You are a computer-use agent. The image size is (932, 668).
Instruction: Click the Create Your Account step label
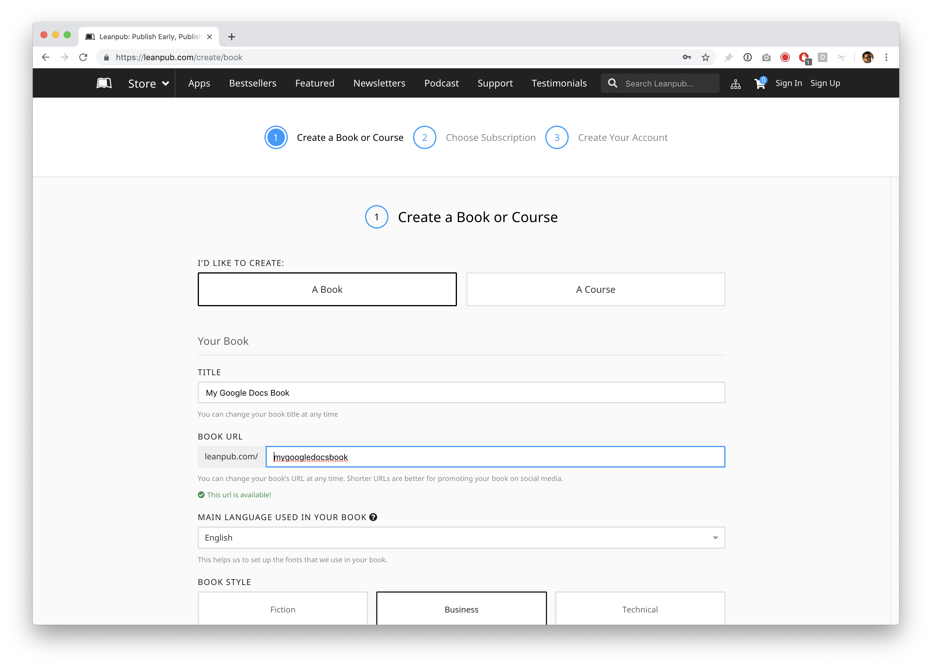(623, 138)
